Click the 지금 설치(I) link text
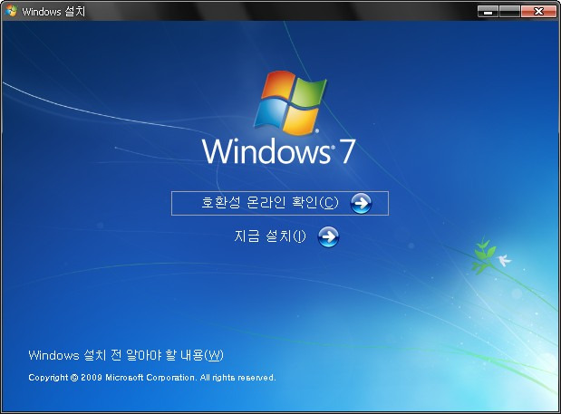Viewport: 561px width, 414px height. pyautogui.click(x=270, y=236)
